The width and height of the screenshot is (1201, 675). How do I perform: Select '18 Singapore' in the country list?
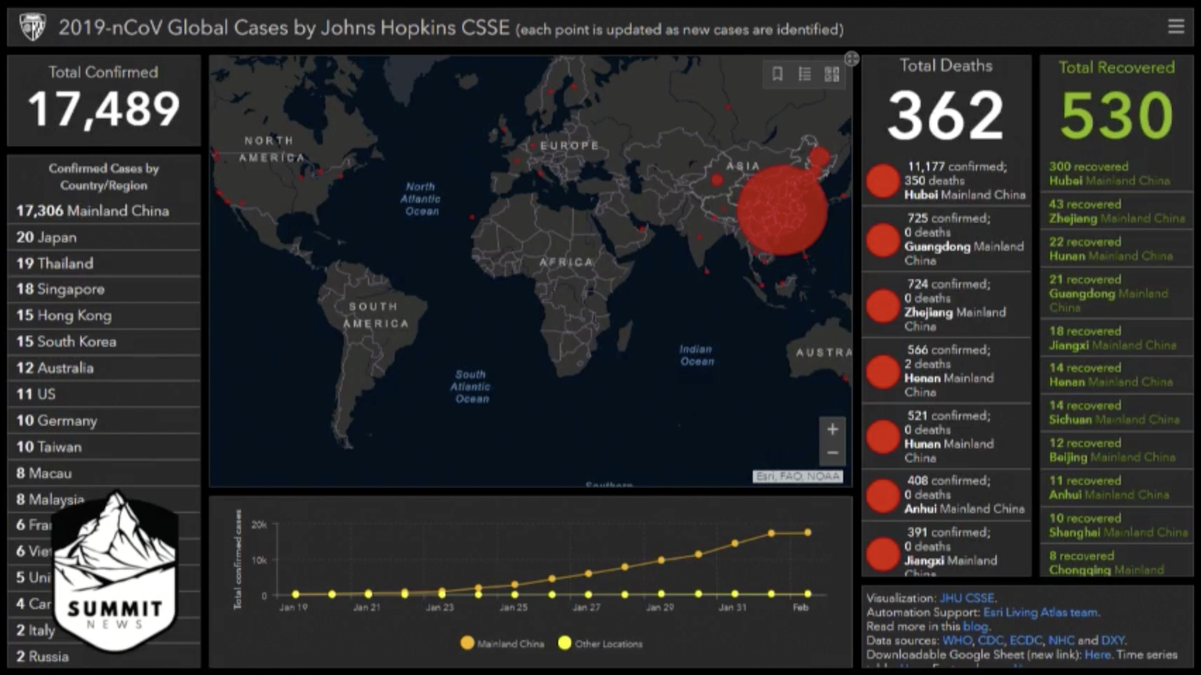[104, 289]
